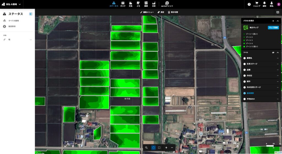Viewport: 282px width, 154px height.
Task: Open the 天気 (Weather) view
Action: pyautogui.click(x=131, y=4)
